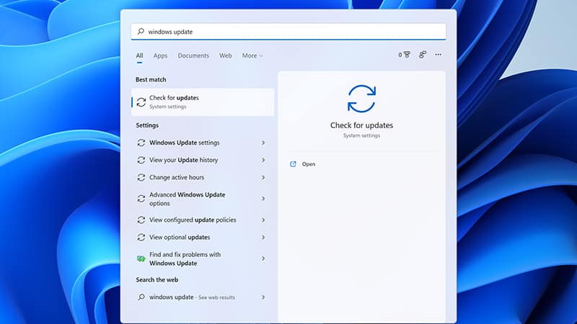
Task: Click the Open icon in the preview pane
Action: pyautogui.click(x=293, y=164)
